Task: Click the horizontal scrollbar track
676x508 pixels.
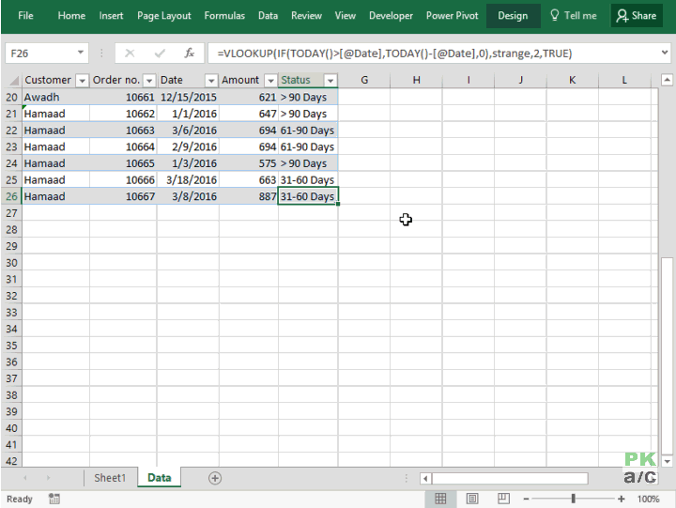Action: point(510,478)
